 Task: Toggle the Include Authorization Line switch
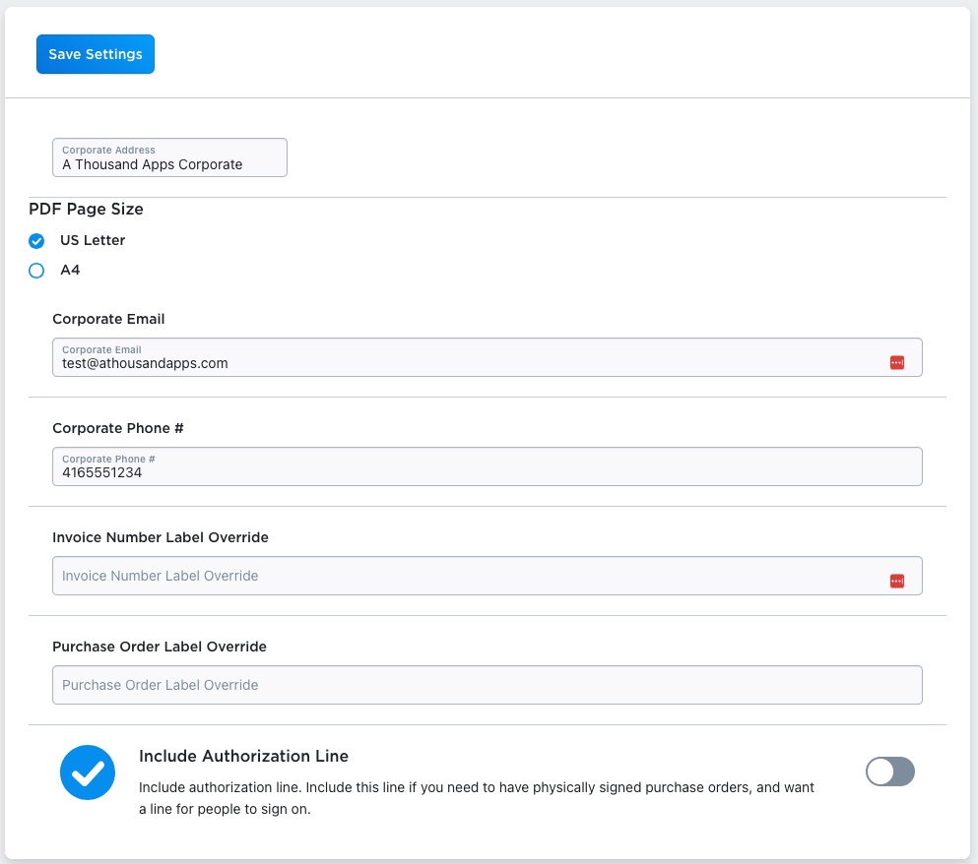coord(890,771)
